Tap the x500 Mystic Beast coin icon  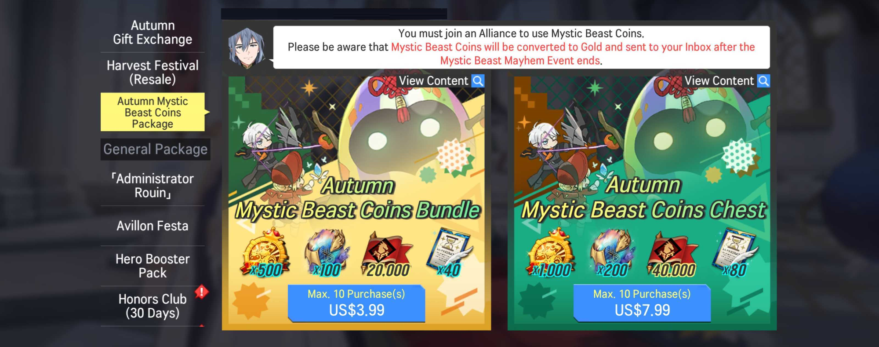pos(265,253)
